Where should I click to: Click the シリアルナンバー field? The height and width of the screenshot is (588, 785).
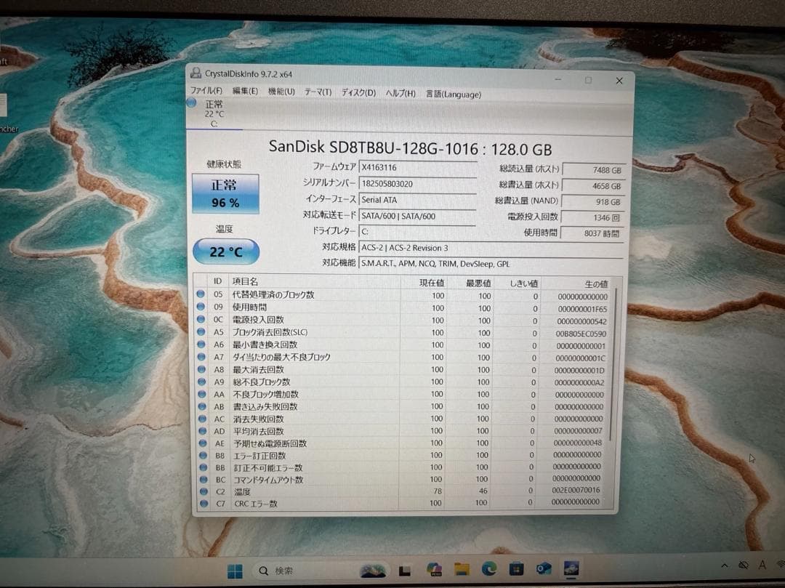pos(419,184)
